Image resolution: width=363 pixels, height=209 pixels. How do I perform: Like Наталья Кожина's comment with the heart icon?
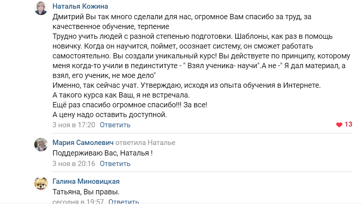(x=339, y=125)
